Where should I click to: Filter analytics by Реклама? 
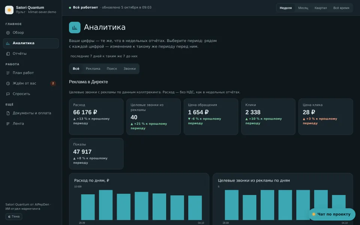(93, 69)
